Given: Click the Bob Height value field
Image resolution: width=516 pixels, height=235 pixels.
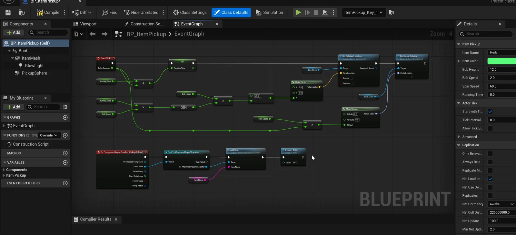Looking at the screenshot, I should click(x=501, y=69).
